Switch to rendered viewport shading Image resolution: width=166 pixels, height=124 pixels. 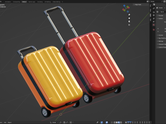121,123
